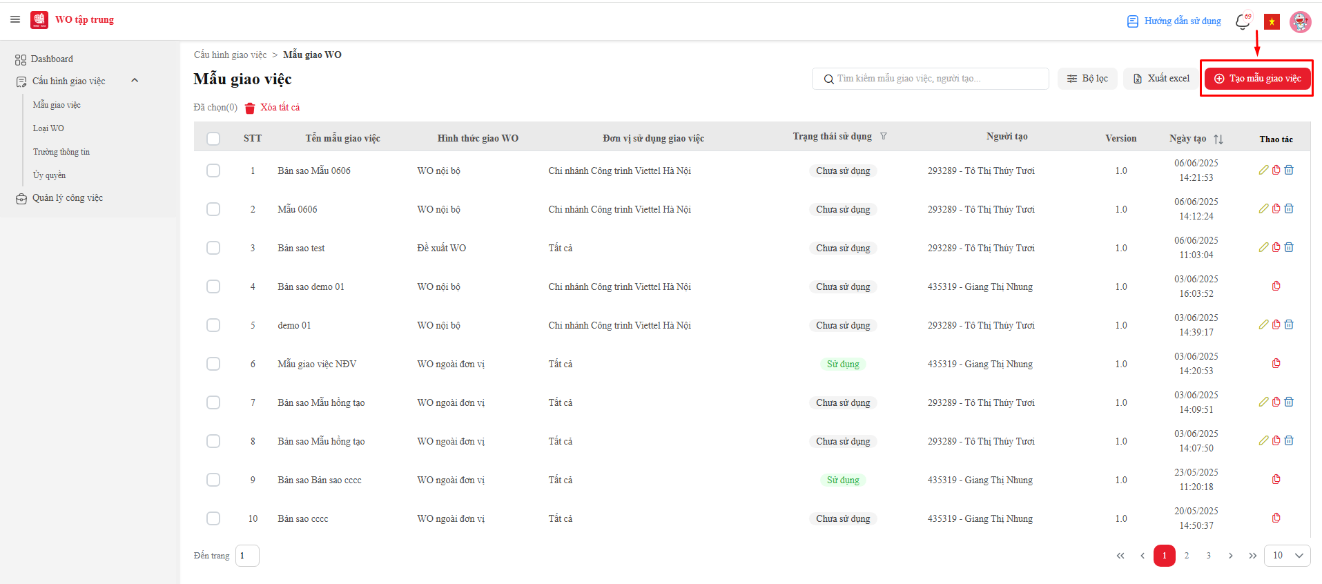Filter by Trạng thái sử dụng funnel icon
This screenshot has height=584, width=1322.
coord(884,136)
